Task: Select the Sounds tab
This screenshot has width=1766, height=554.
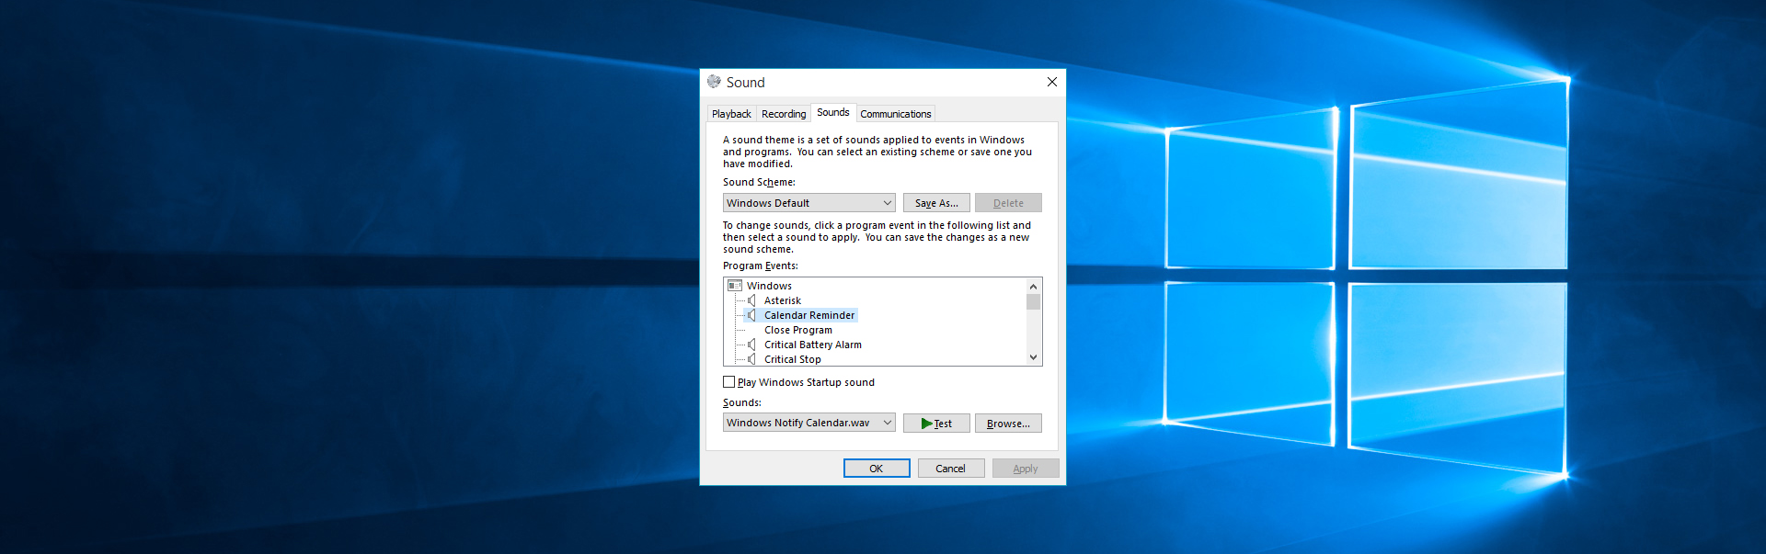Action: [833, 112]
